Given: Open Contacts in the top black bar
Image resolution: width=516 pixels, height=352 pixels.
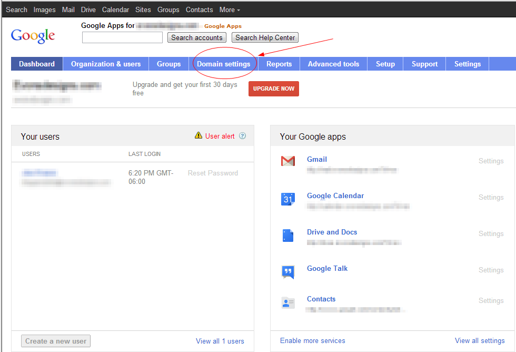Looking at the screenshot, I should 200,10.
